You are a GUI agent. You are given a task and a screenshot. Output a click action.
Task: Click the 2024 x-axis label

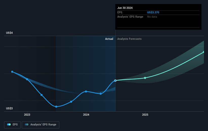point(86,115)
